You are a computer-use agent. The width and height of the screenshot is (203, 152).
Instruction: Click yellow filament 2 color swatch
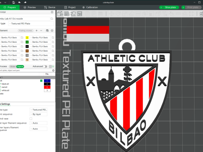(x=27, y=38)
